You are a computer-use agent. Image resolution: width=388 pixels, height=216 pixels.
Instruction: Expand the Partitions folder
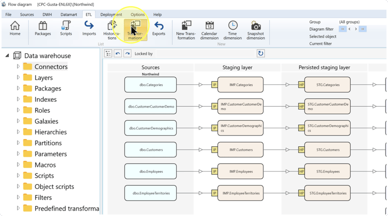tap(18, 143)
